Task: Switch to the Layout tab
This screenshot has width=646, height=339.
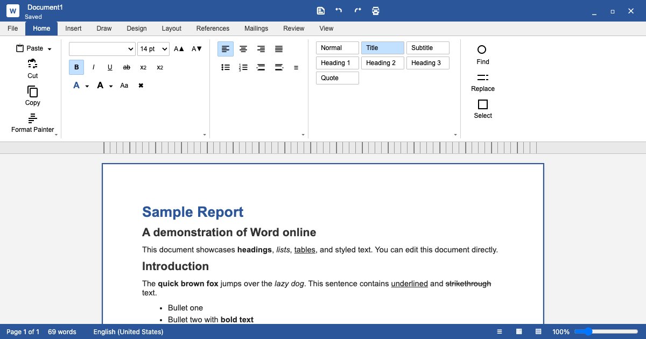Action: [x=172, y=29]
